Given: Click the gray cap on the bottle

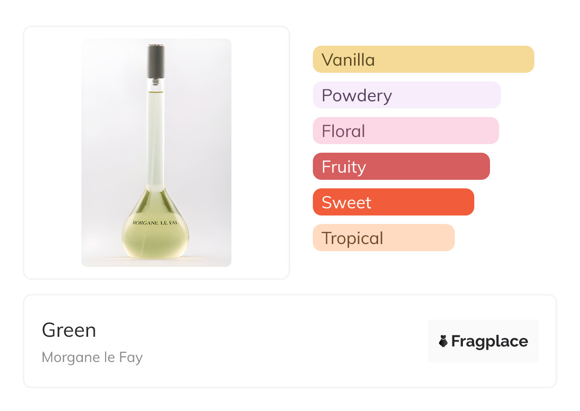Looking at the screenshot, I should [156, 61].
